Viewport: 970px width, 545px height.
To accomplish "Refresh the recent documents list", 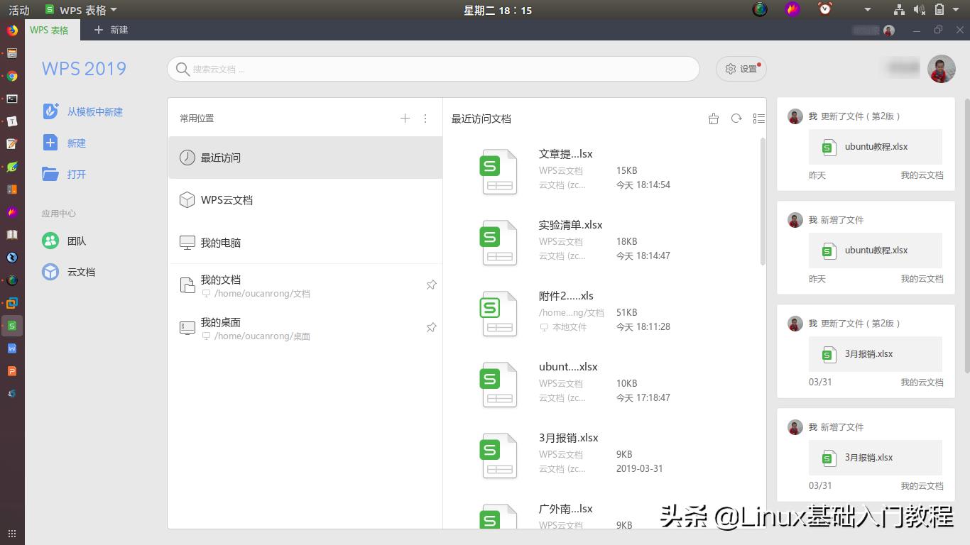I will [736, 119].
